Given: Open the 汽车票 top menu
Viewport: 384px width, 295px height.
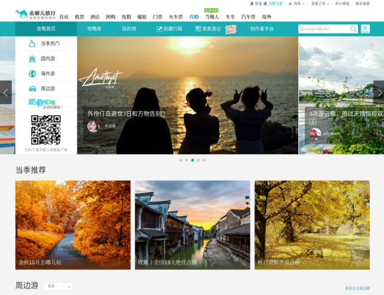Looking at the screenshot, I should [x=248, y=17].
